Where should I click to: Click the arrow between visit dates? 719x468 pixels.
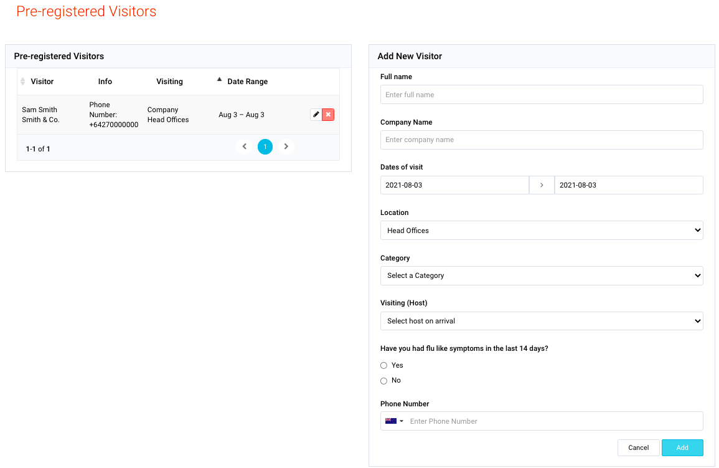point(542,185)
